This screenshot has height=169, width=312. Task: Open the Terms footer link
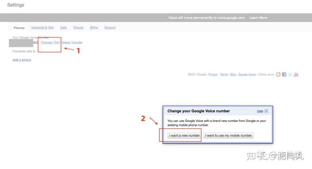pos(224,74)
